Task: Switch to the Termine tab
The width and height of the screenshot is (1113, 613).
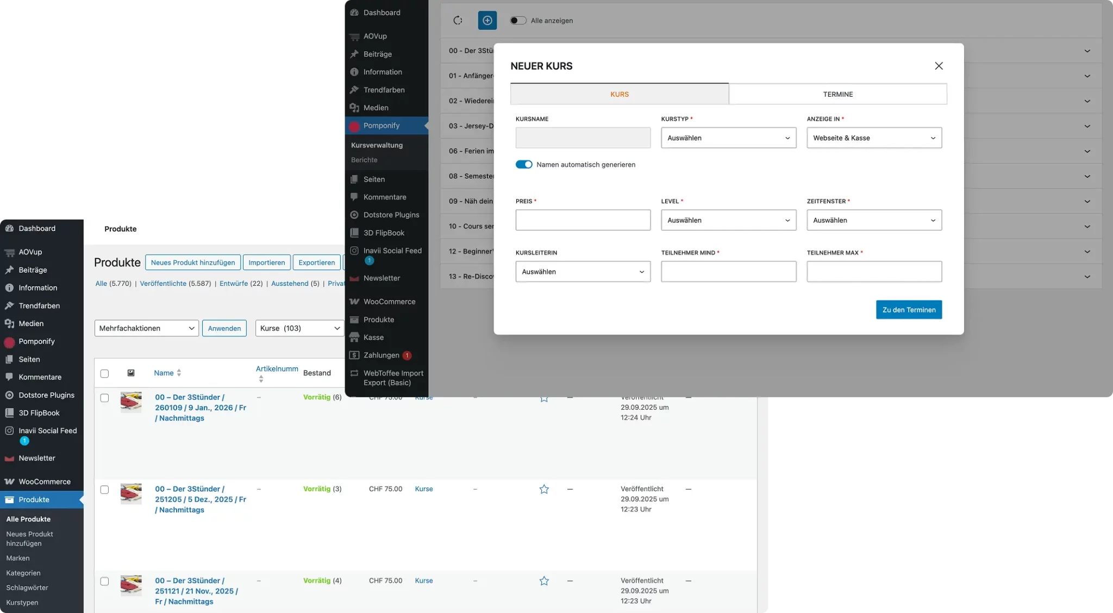Action: [837, 94]
